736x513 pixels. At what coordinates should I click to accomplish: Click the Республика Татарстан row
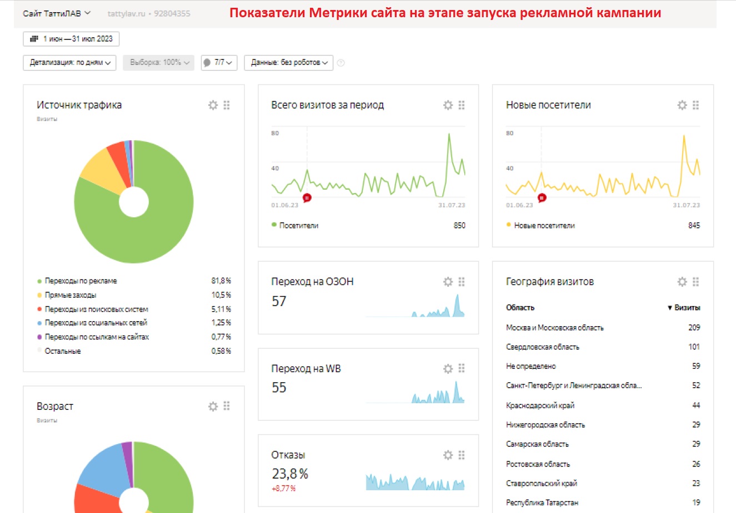[603, 502]
